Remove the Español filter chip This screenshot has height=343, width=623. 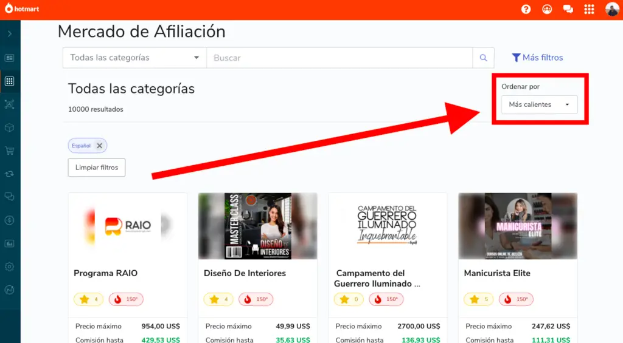(99, 146)
